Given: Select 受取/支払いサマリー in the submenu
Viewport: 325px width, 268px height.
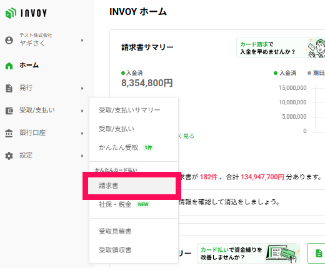Looking at the screenshot, I should coord(129,110).
